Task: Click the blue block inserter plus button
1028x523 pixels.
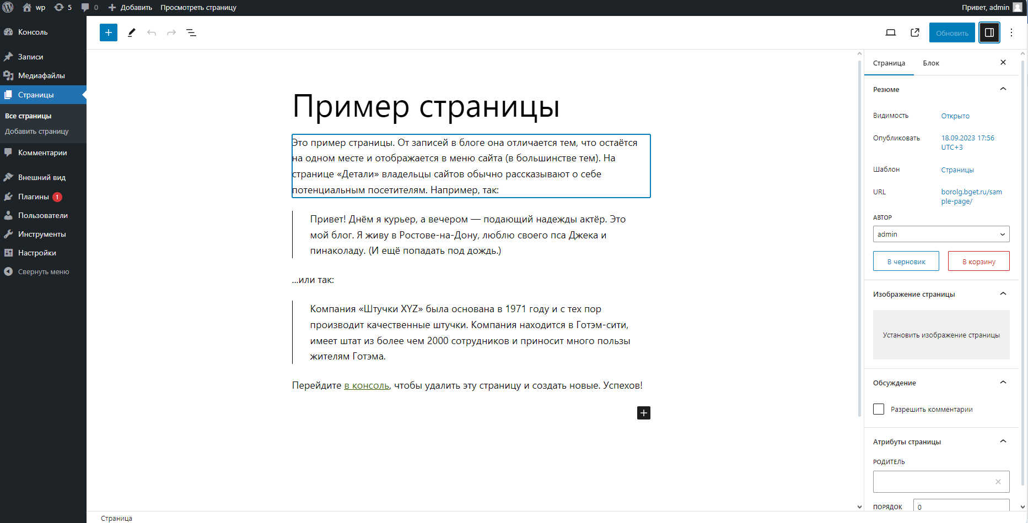Action: [x=109, y=32]
